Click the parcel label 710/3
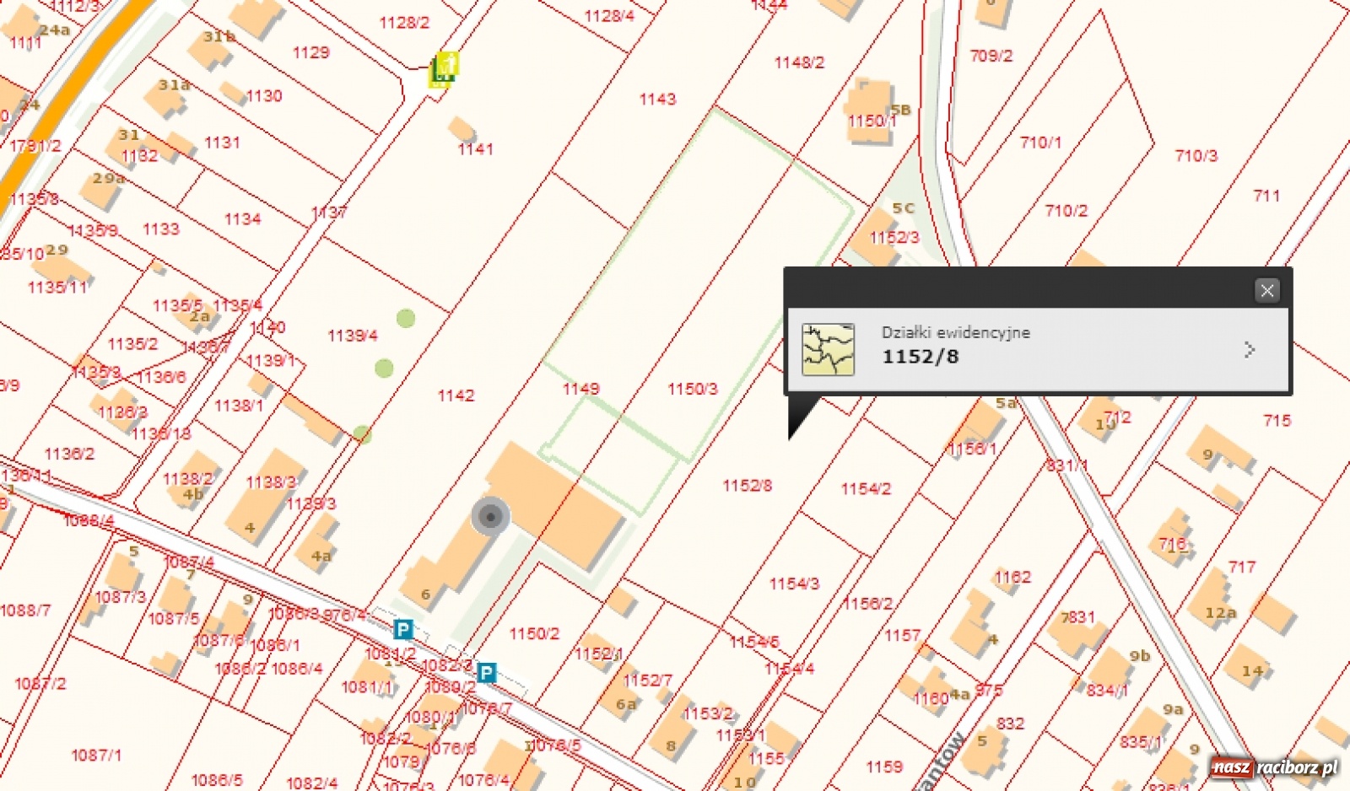Image resolution: width=1350 pixels, height=791 pixels. click(x=1196, y=156)
